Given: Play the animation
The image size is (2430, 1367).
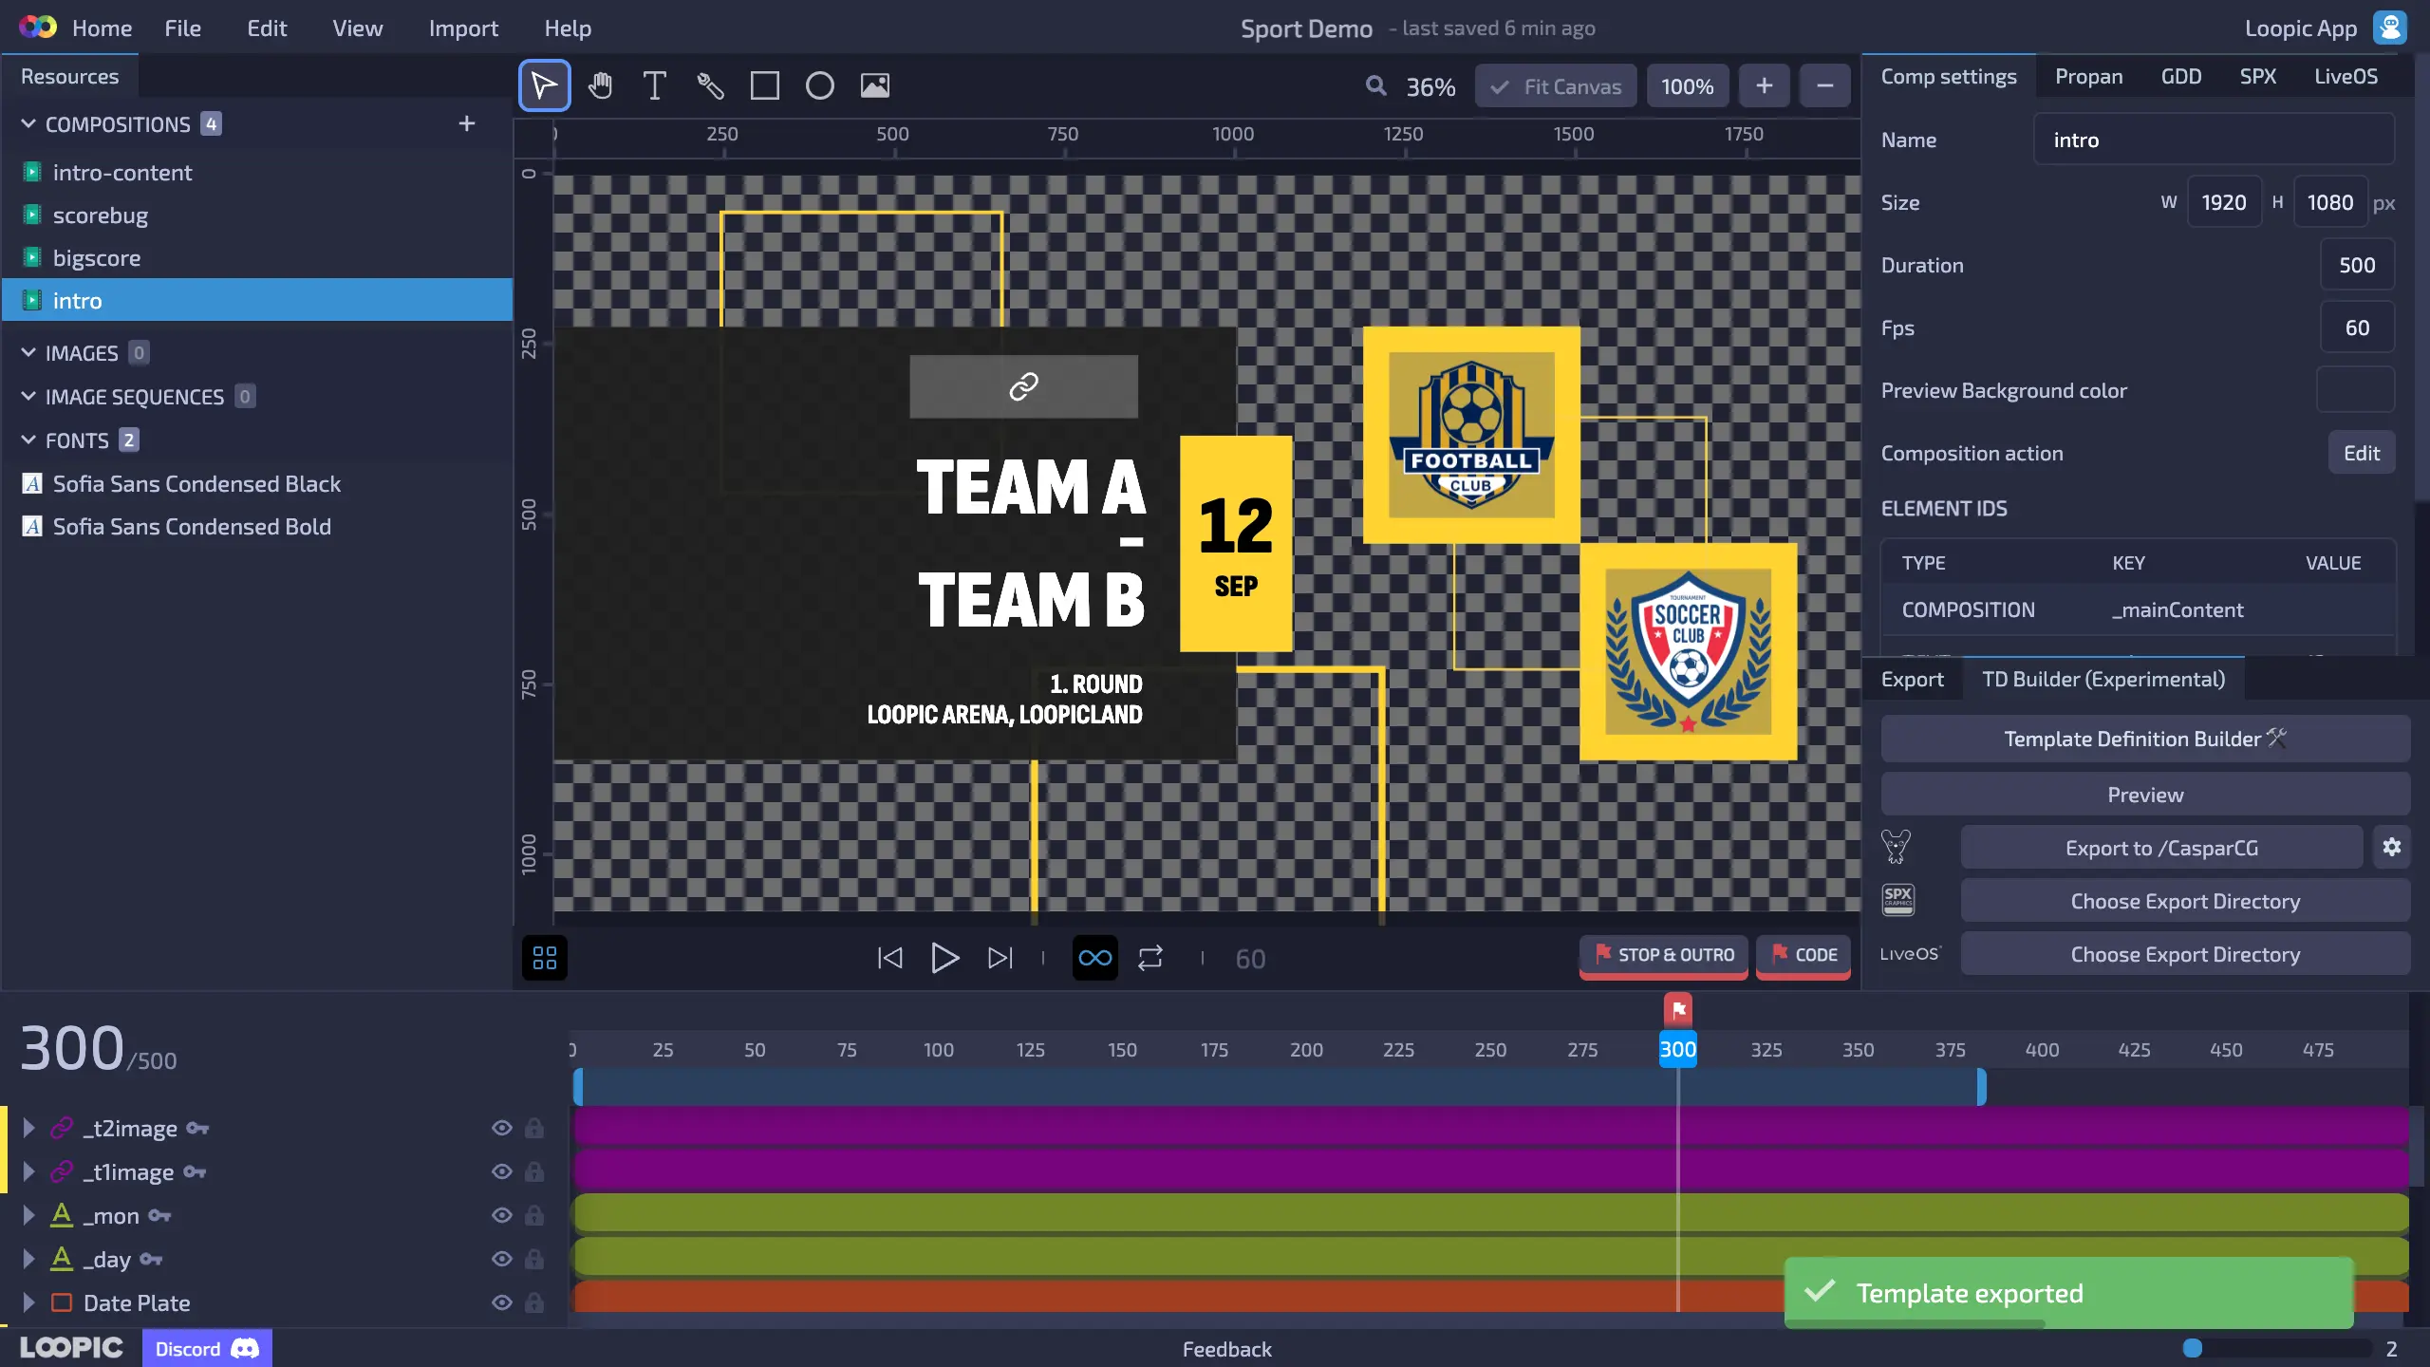Looking at the screenshot, I should pos(944,958).
